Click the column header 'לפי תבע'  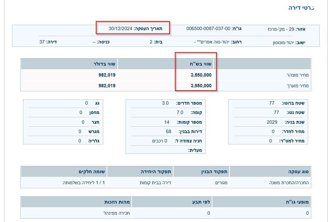201,202
